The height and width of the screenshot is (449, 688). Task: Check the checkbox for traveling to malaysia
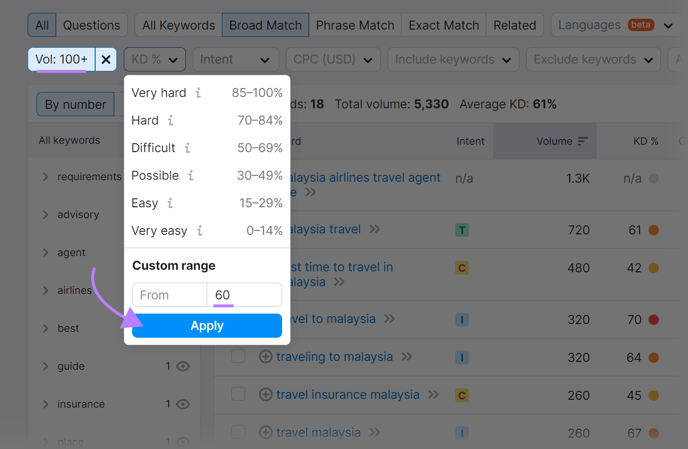coord(238,357)
